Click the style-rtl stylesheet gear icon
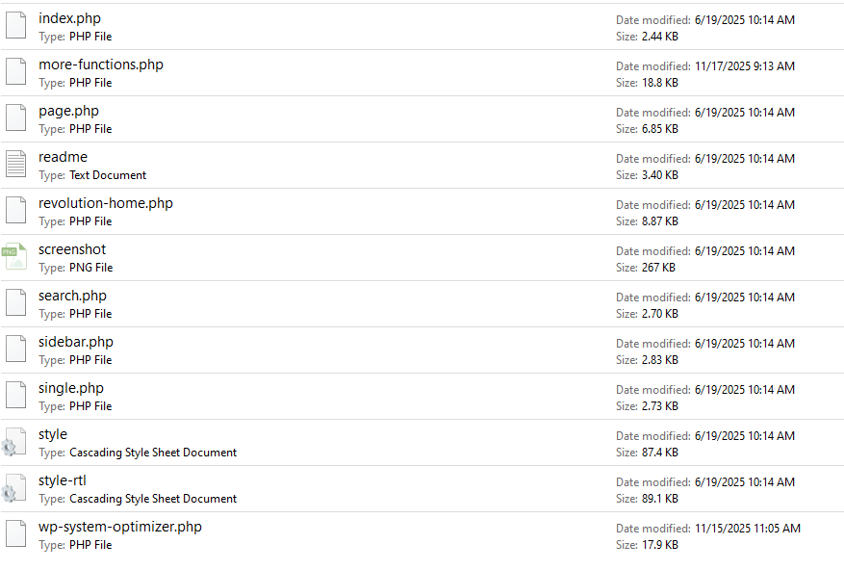 13,489
